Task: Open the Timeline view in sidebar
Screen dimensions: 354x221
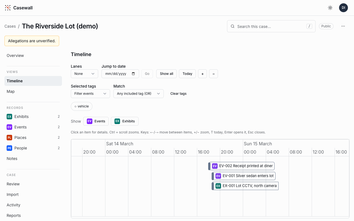Action: [x=33, y=81]
